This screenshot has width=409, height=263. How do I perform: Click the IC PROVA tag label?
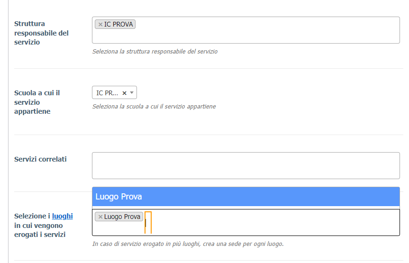click(118, 24)
